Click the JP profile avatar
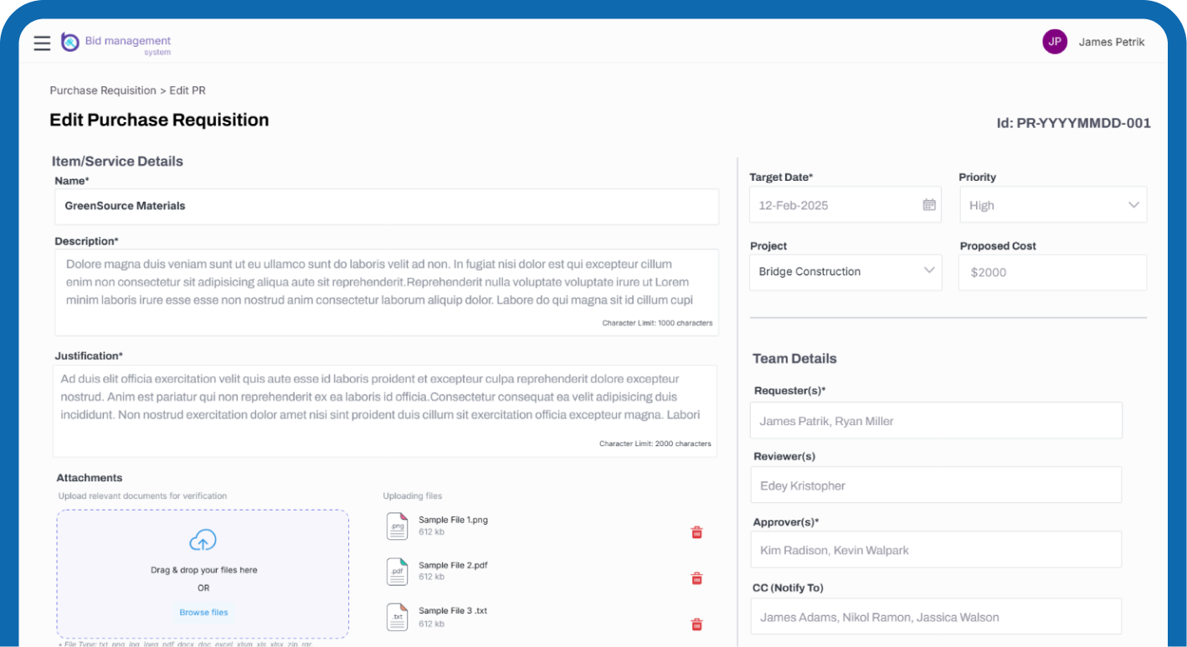The image size is (1187, 647). (x=1055, y=41)
